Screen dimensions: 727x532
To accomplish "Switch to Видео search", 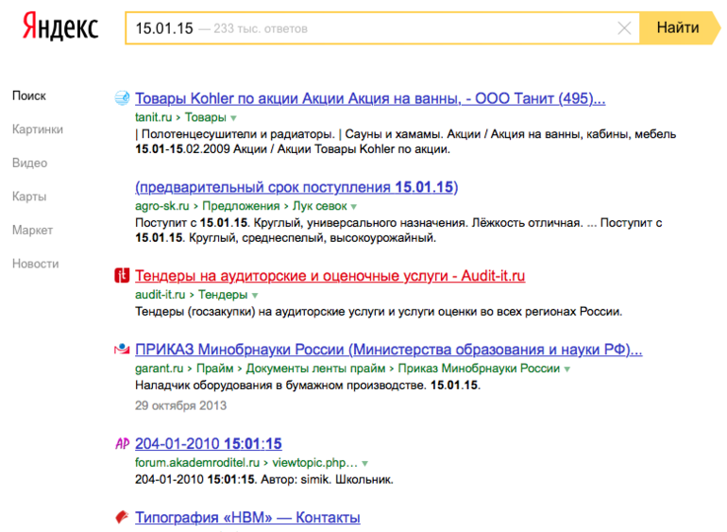I will tap(29, 163).
